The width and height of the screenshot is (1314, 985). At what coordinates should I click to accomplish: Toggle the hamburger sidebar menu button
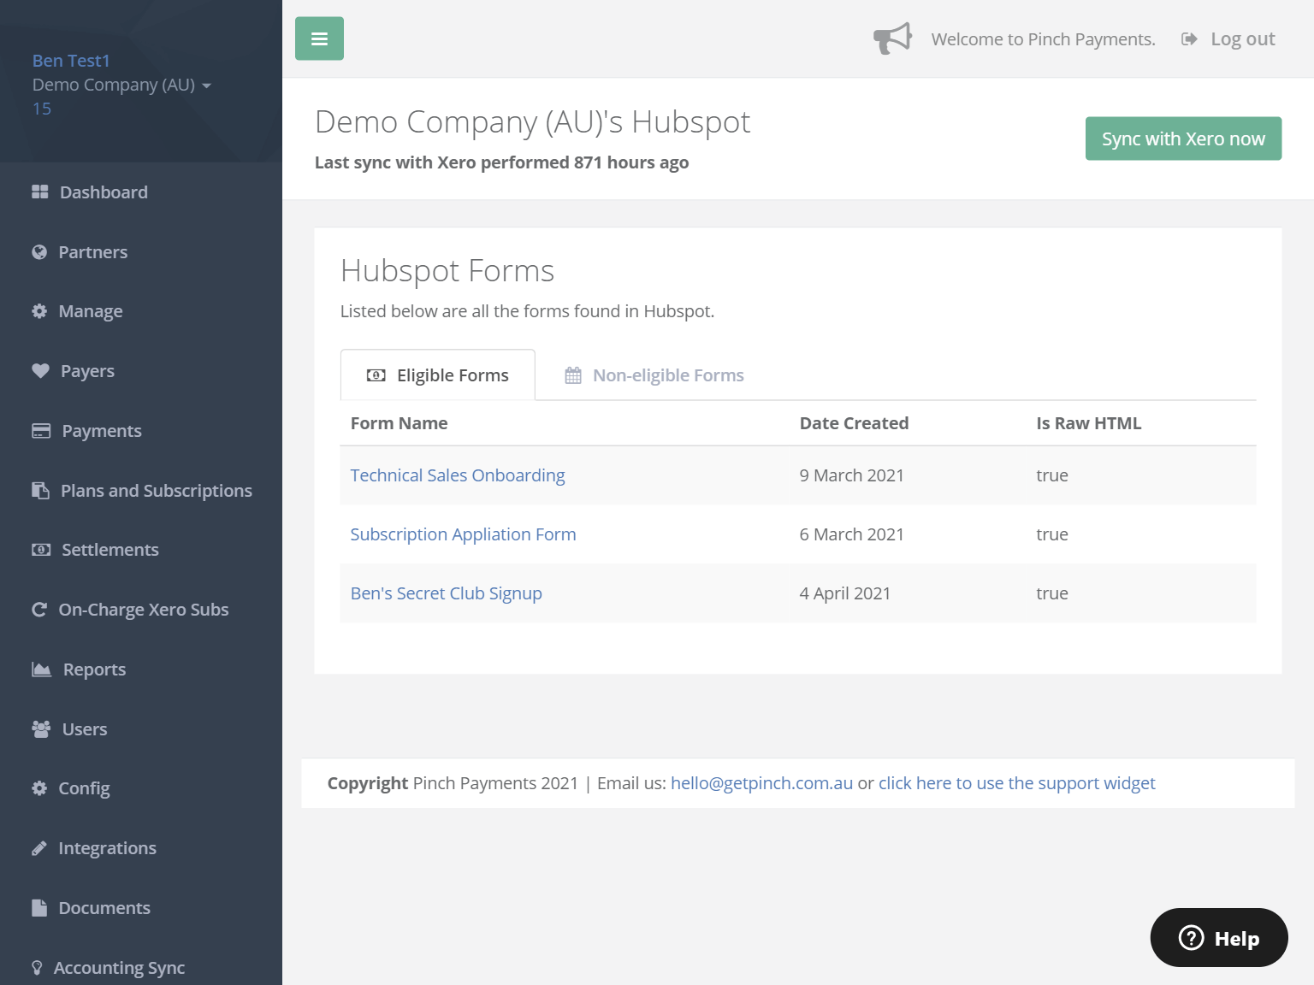pyautogui.click(x=319, y=38)
